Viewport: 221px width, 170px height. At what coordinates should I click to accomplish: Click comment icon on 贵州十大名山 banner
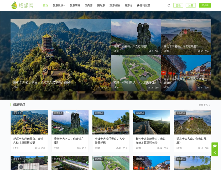156,51
